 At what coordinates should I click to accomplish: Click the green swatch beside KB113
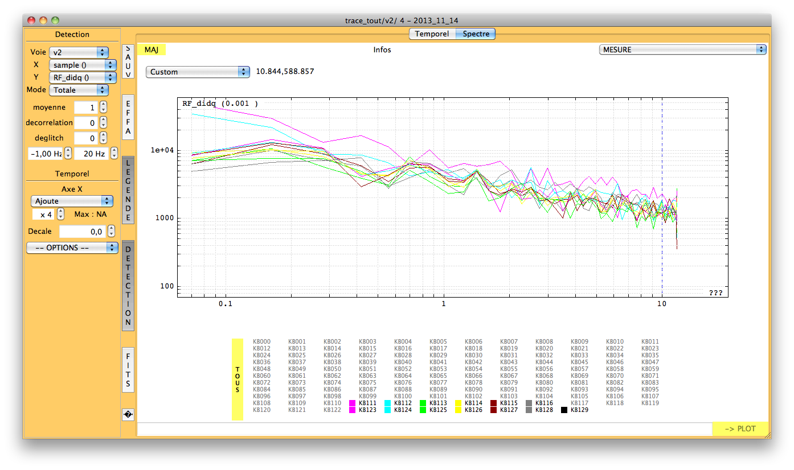coord(423,403)
